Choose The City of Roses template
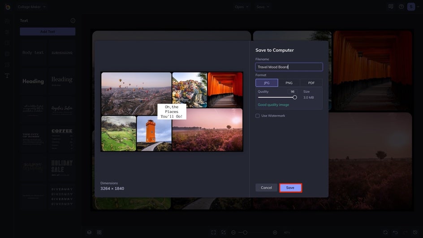423x238 pixels. [33, 139]
